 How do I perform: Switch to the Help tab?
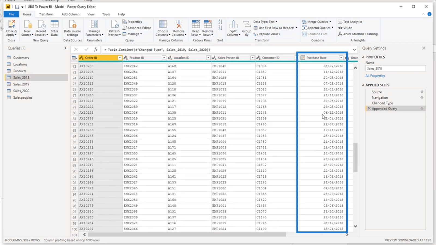(x=121, y=14)
